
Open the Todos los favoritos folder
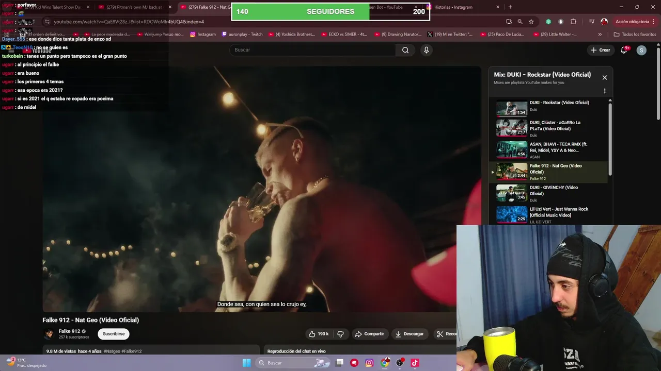coord(635,35)
